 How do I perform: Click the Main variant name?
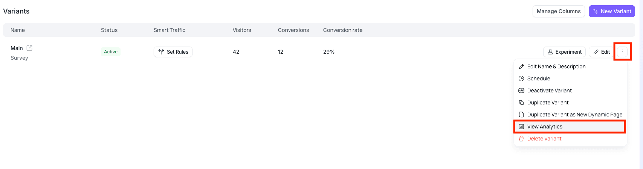(x=17, y=48)
